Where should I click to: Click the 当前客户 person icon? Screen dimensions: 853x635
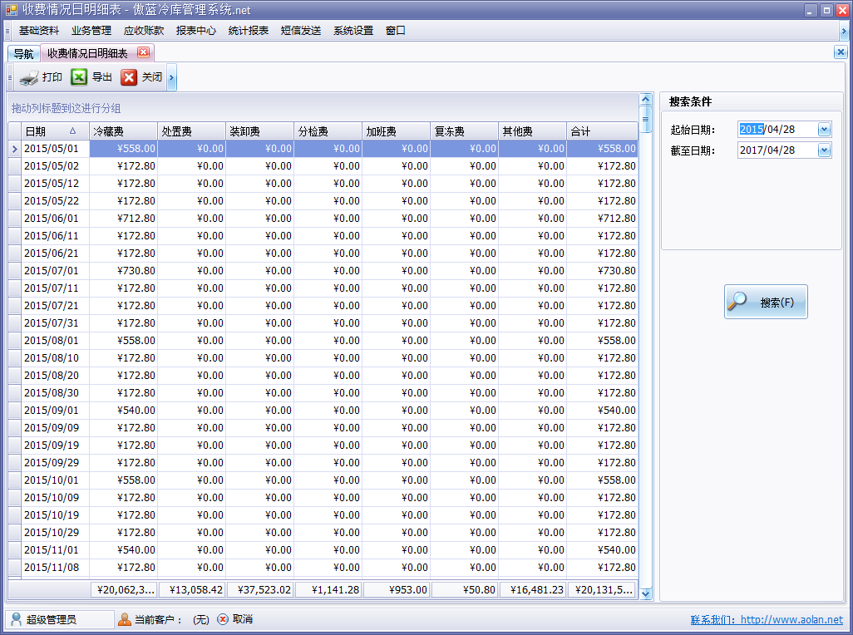pos(123,619)
